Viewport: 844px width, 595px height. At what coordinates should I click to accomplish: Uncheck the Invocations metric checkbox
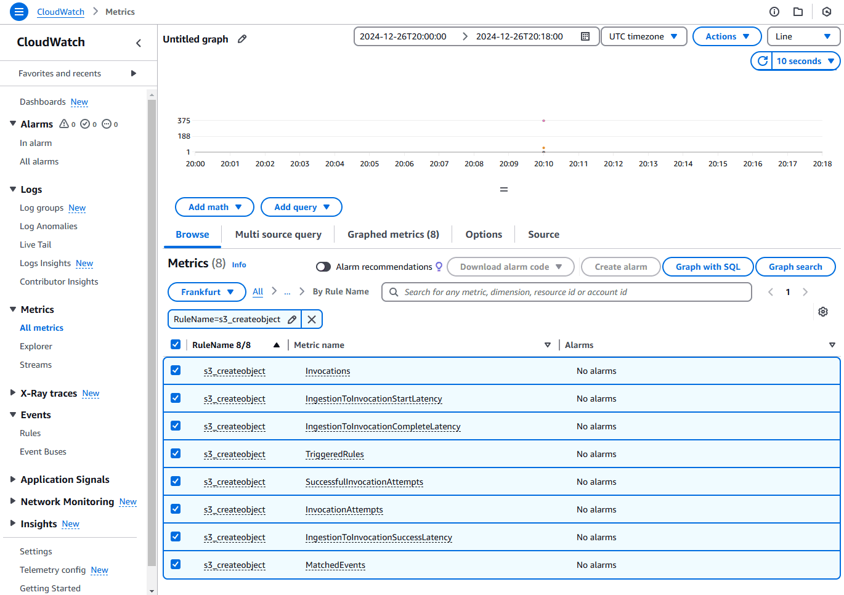[x=176, y=370]
